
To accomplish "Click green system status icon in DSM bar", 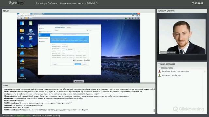I will click(x=126, y=18).
